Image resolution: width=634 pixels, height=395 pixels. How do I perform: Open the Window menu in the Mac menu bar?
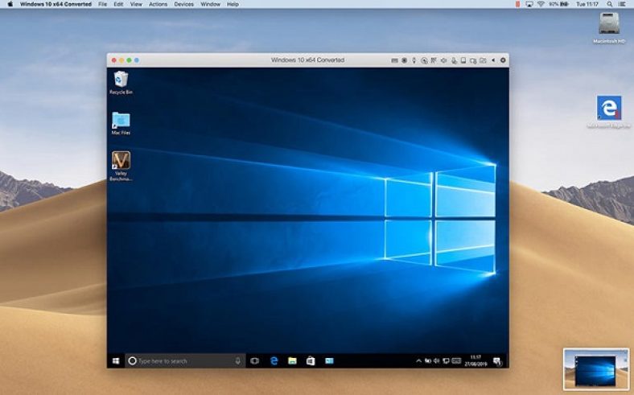tap(210, 4)
